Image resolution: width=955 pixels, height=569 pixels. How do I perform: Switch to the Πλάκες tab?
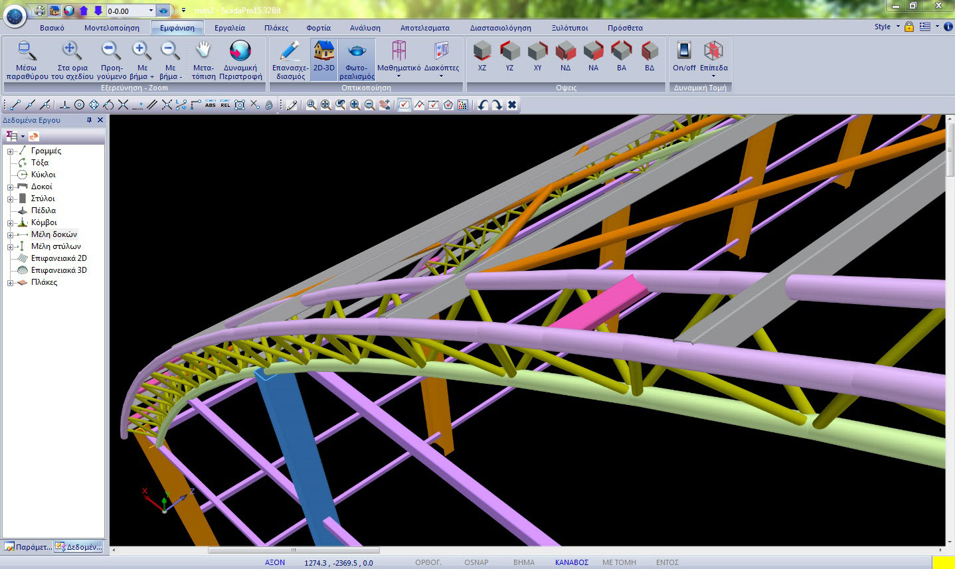click(x=276, y=28)
